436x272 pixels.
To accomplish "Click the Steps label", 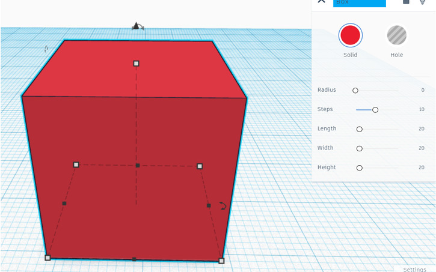I will pos(325,109).
